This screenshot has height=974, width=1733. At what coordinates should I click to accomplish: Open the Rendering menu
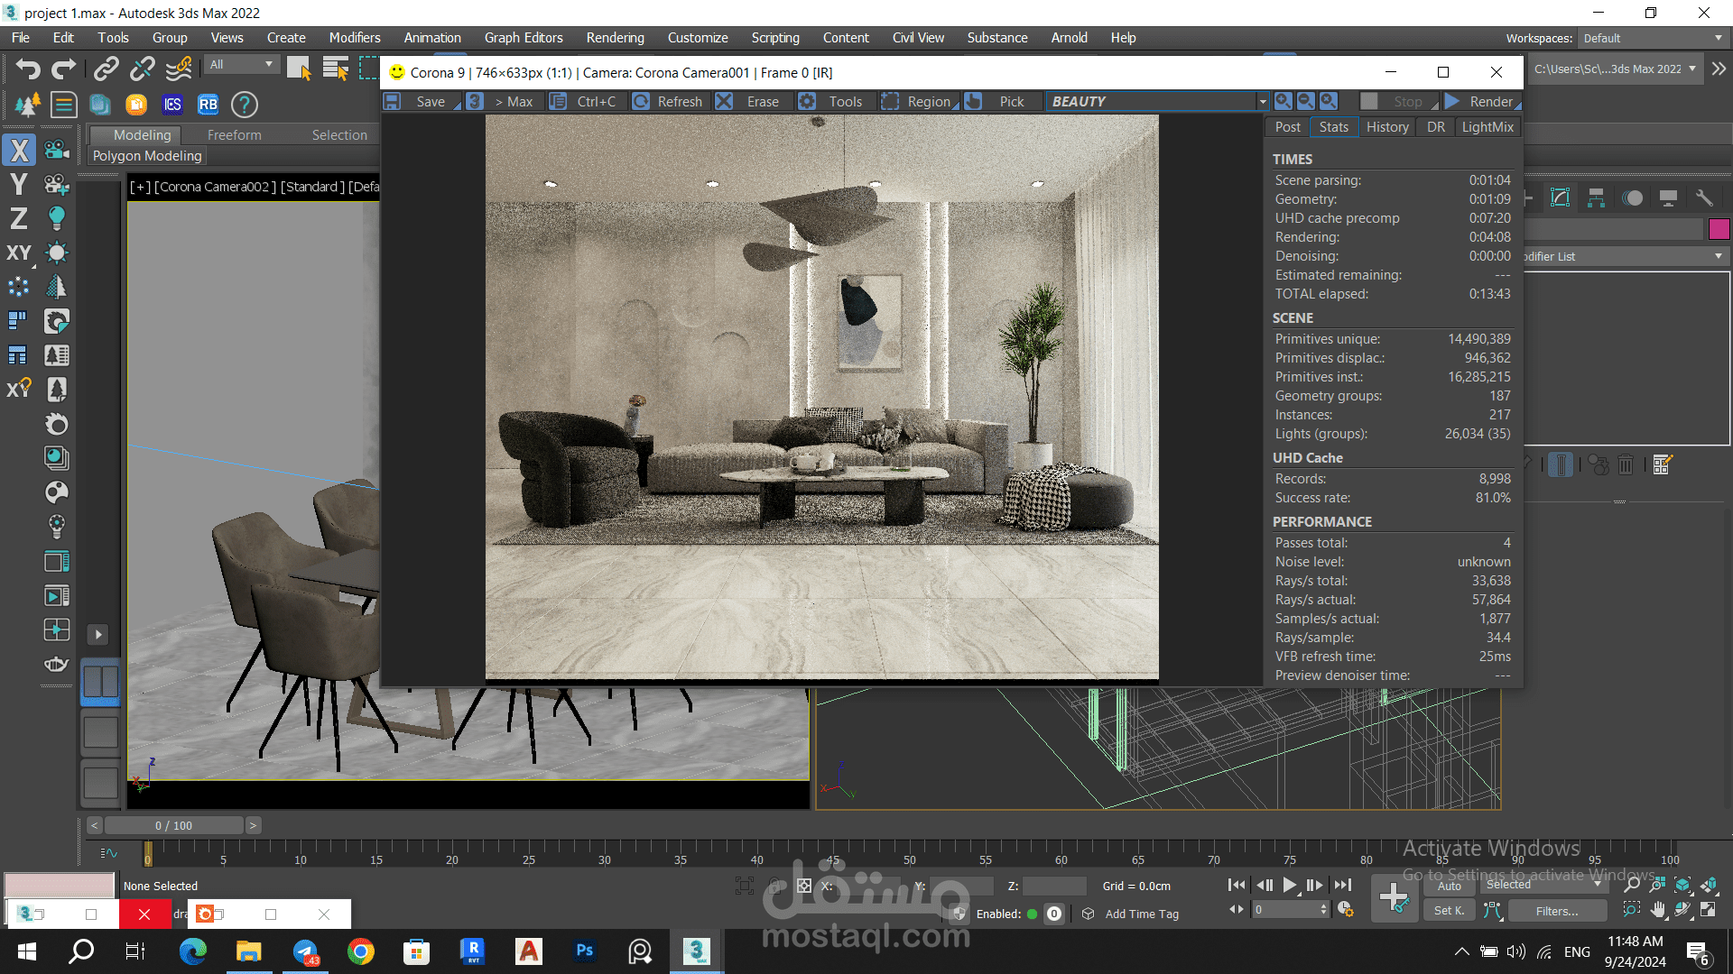point(615,38)
